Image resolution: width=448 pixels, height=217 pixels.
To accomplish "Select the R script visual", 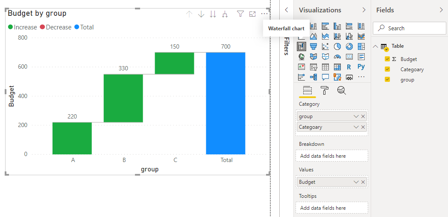I will coord(349,67).
